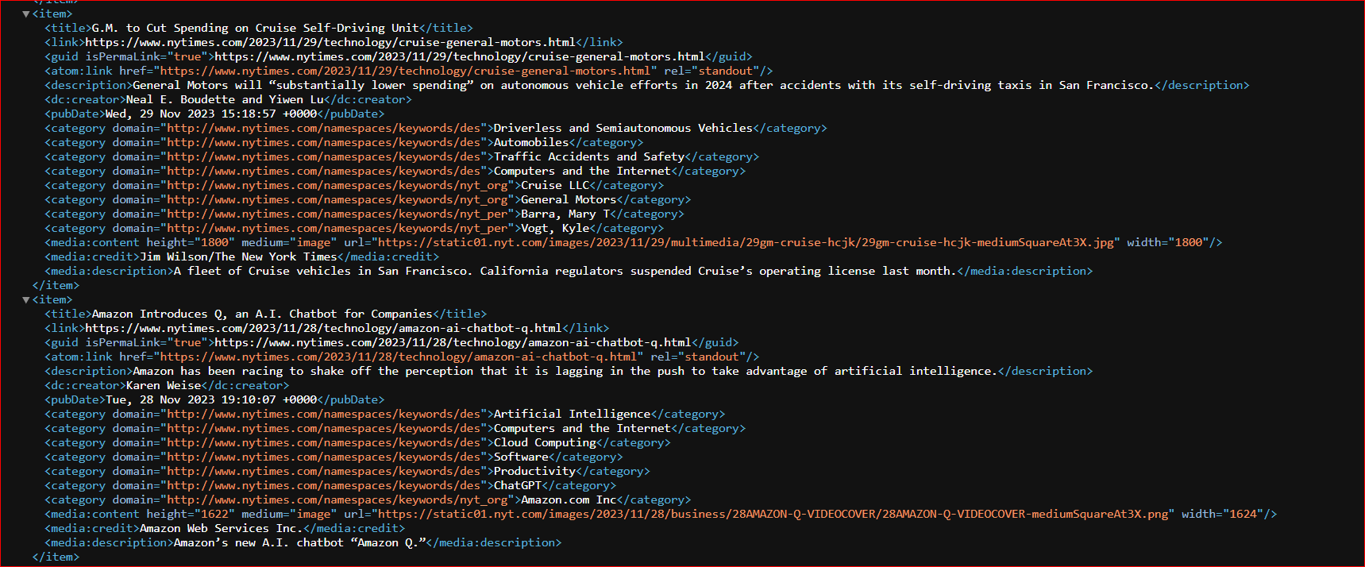Click category 'General Motors'
Screen dimensions: 1365x567
click(x=569, y=199)
